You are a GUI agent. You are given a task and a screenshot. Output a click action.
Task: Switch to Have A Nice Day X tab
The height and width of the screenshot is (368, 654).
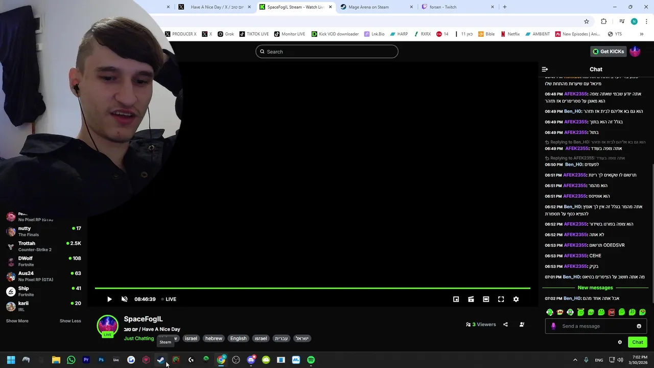tap(214, 7)
